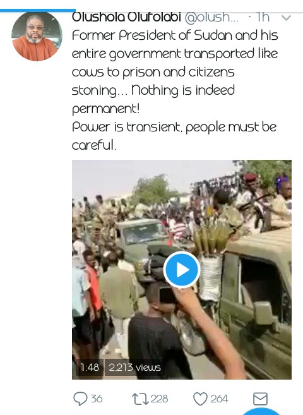
Task: Visit the @olush... handle link
Action: click(x=211, y=17)
